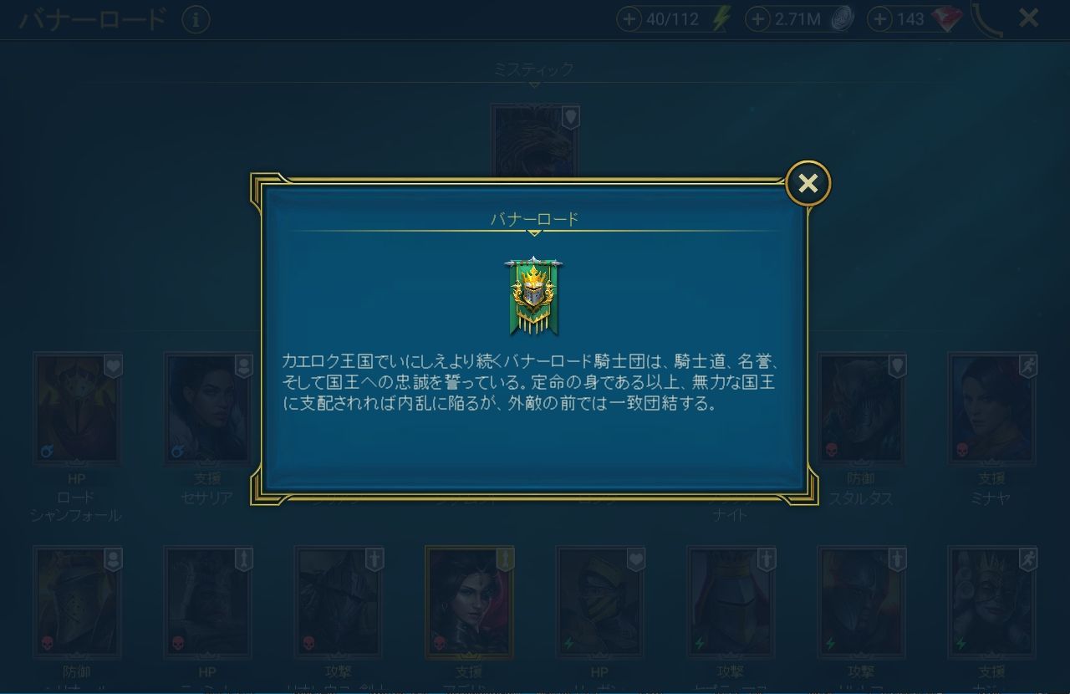1070x694 pixels.
Task: Click the ミスティック rarity header
Action: 534,69
